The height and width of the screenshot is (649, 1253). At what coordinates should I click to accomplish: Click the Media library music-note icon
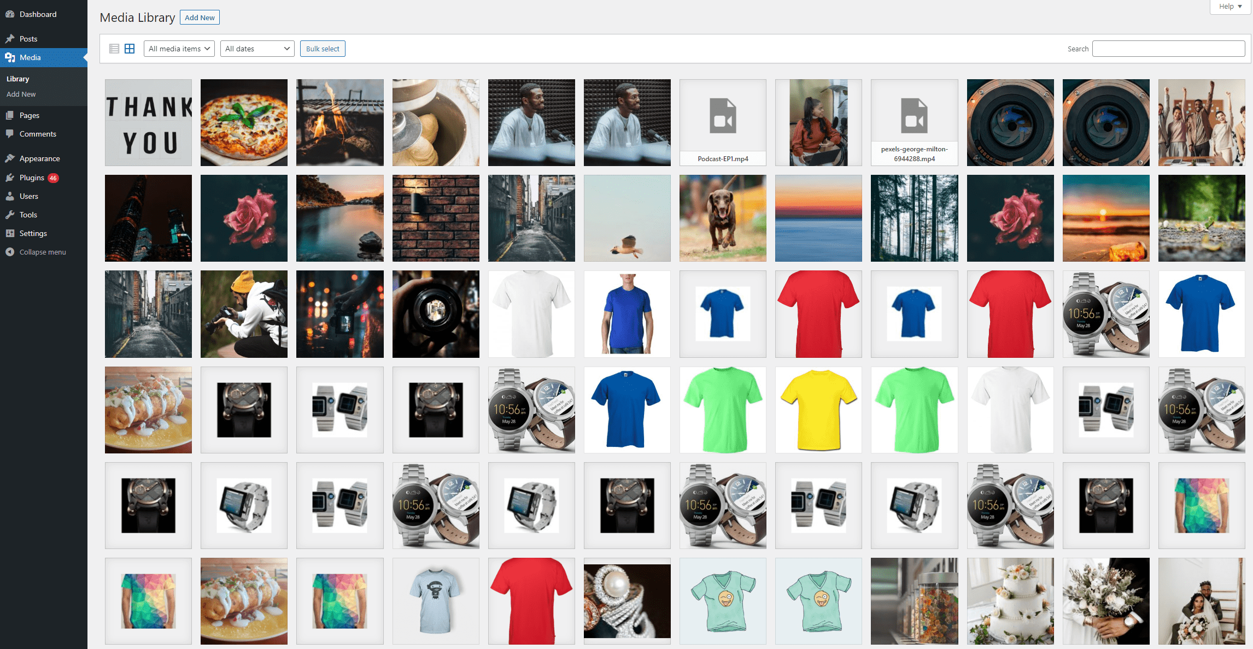click(x=9, y=57)
